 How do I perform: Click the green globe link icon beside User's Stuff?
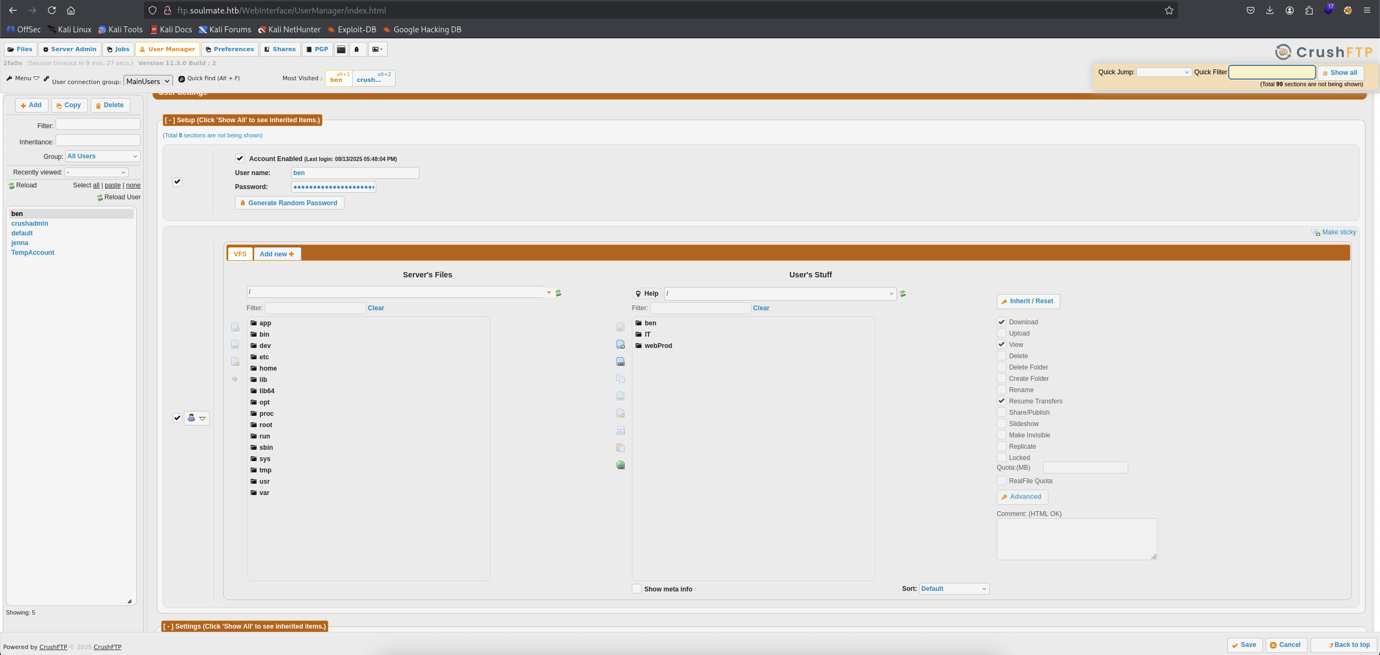tap(620, 465)
